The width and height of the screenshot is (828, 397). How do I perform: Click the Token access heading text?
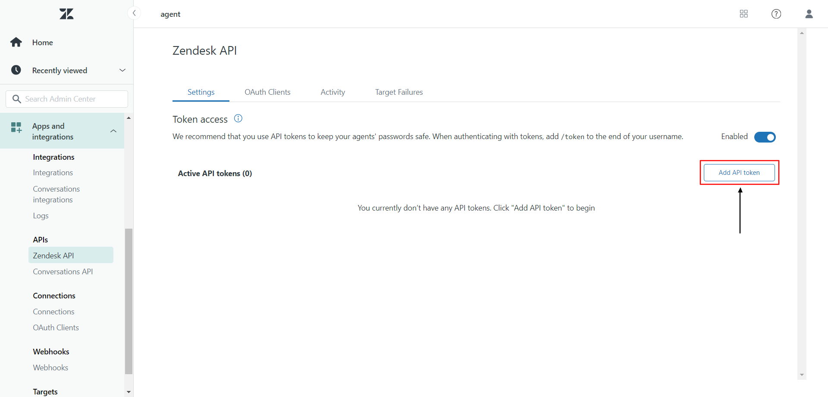(x=200, y=119)
